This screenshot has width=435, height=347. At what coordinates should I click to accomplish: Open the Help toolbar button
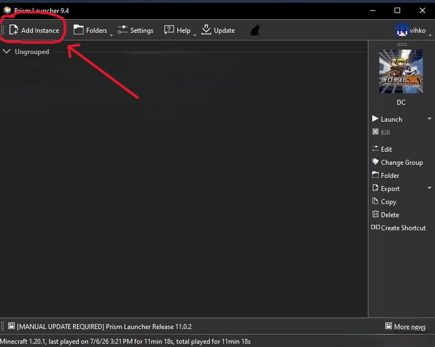(x=177, y=30)
